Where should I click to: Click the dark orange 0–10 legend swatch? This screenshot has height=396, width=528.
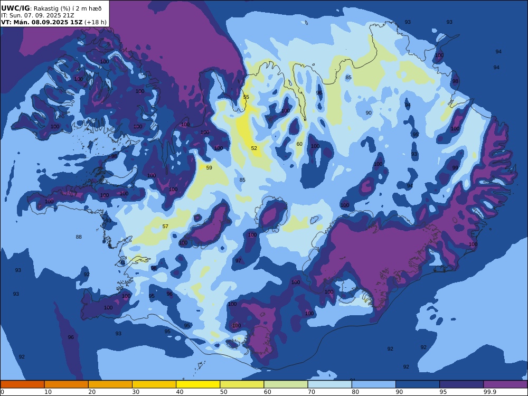coord(22,384)
